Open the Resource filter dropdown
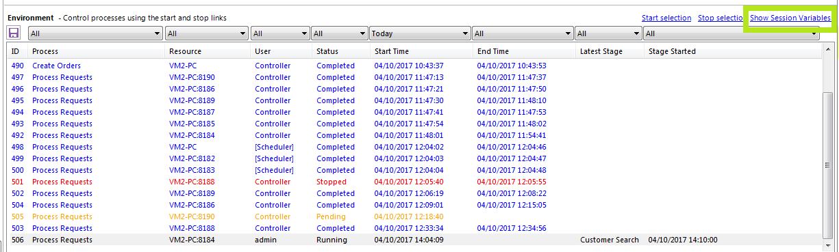Viewport: 839px width, 252px height. tap(206, 33)
